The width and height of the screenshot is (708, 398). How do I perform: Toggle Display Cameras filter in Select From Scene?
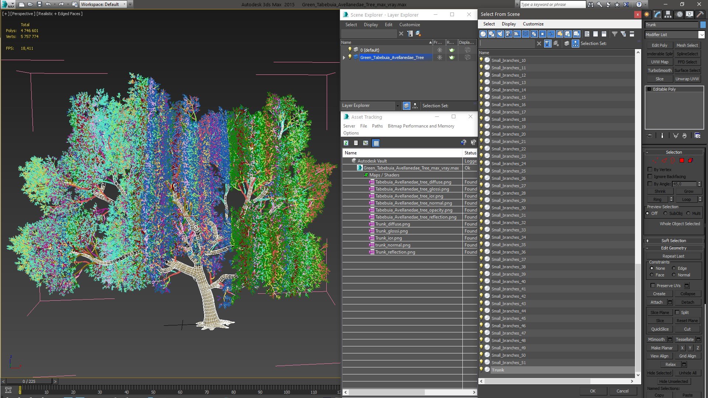[509, 34]
